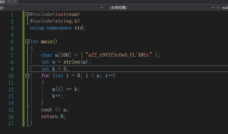Image resolution: width=228 pixels, height=134 pixels.
Task: Click the main member cube icon
Action: (218, 8)
